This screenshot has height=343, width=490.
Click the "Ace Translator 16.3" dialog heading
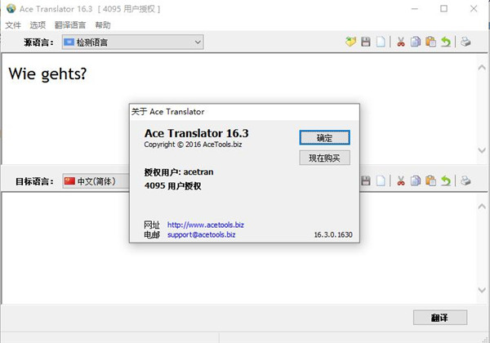pyautogui.click(x=197, y=133)
